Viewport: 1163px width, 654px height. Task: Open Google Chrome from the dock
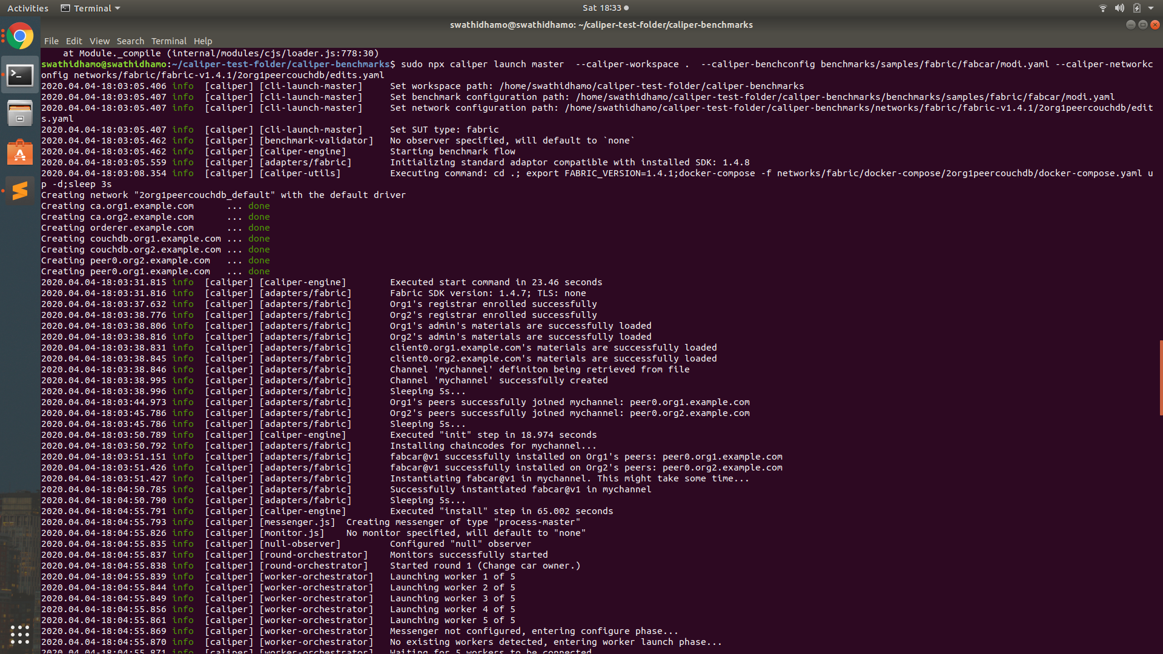tap(20, 37)
